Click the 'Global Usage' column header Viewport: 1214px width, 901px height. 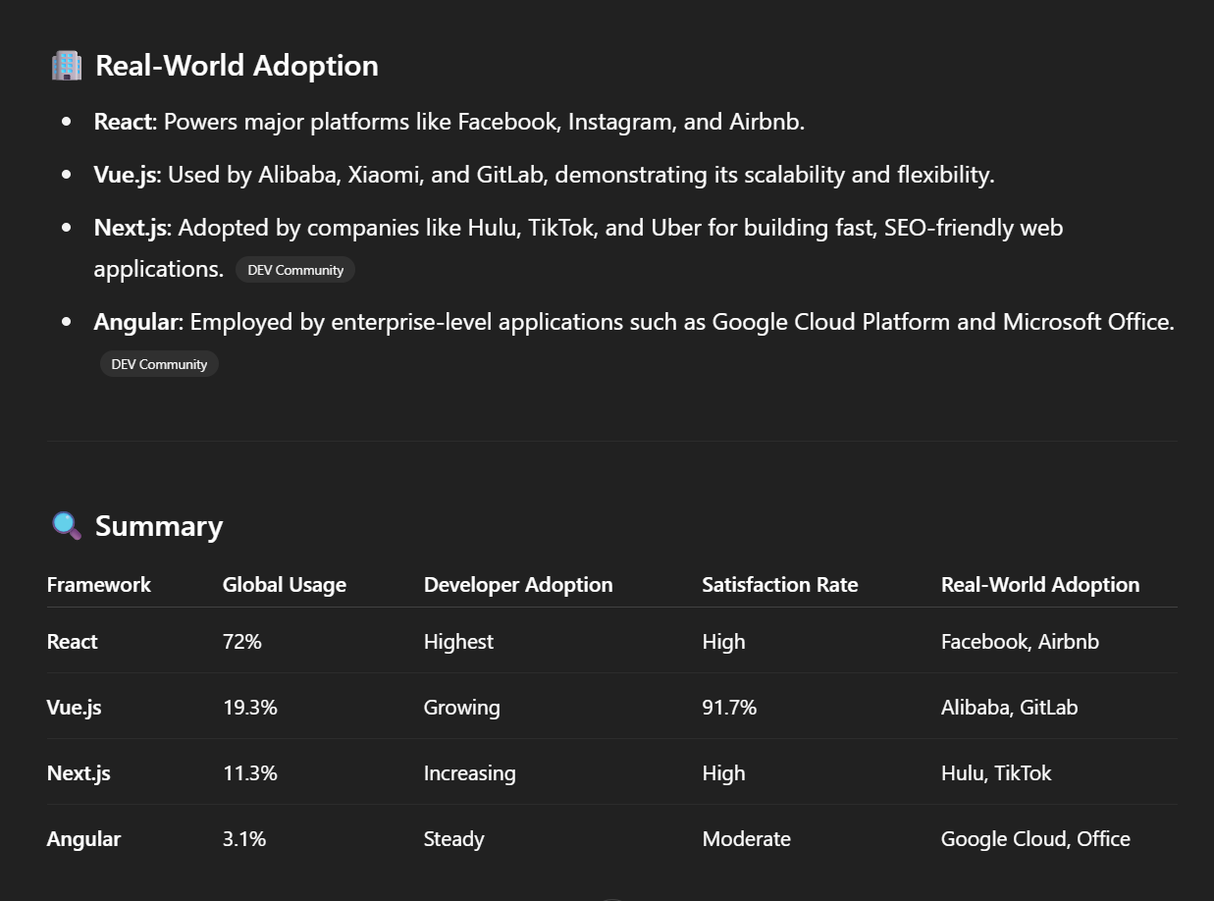[x=285, y=585]
